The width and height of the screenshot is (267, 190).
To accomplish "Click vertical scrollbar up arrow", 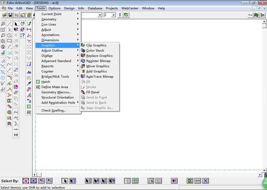I will pyautogui.click(x=264, y=22).
